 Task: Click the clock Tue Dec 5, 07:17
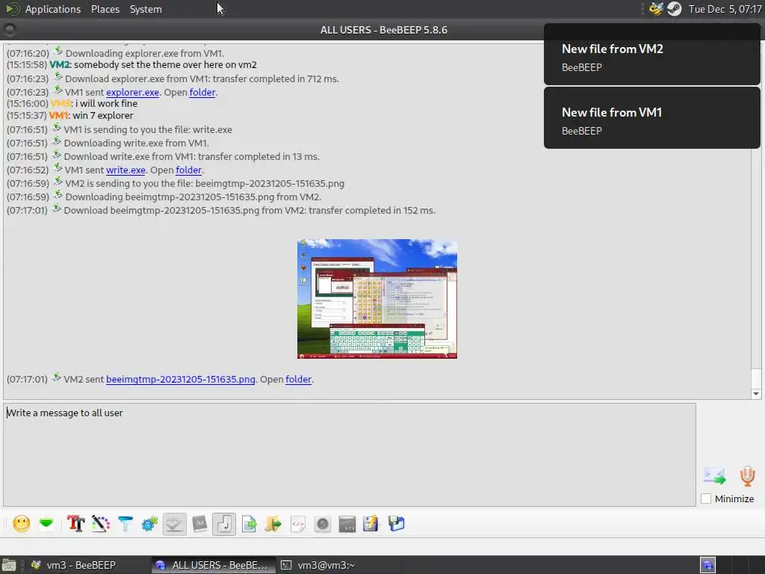pyautogui.click(x=725, y=9)
